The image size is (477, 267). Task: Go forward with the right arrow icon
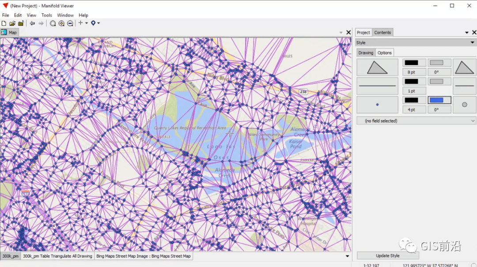[41, 23]
